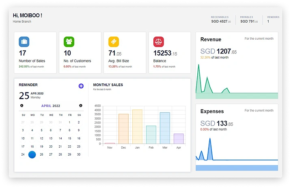291x188 pixels.
Task: Click the SGD 1207.65 revenue amount
Action: click(218, 51)
